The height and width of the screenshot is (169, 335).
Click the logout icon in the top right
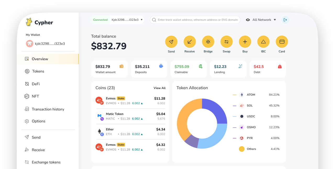285,20
